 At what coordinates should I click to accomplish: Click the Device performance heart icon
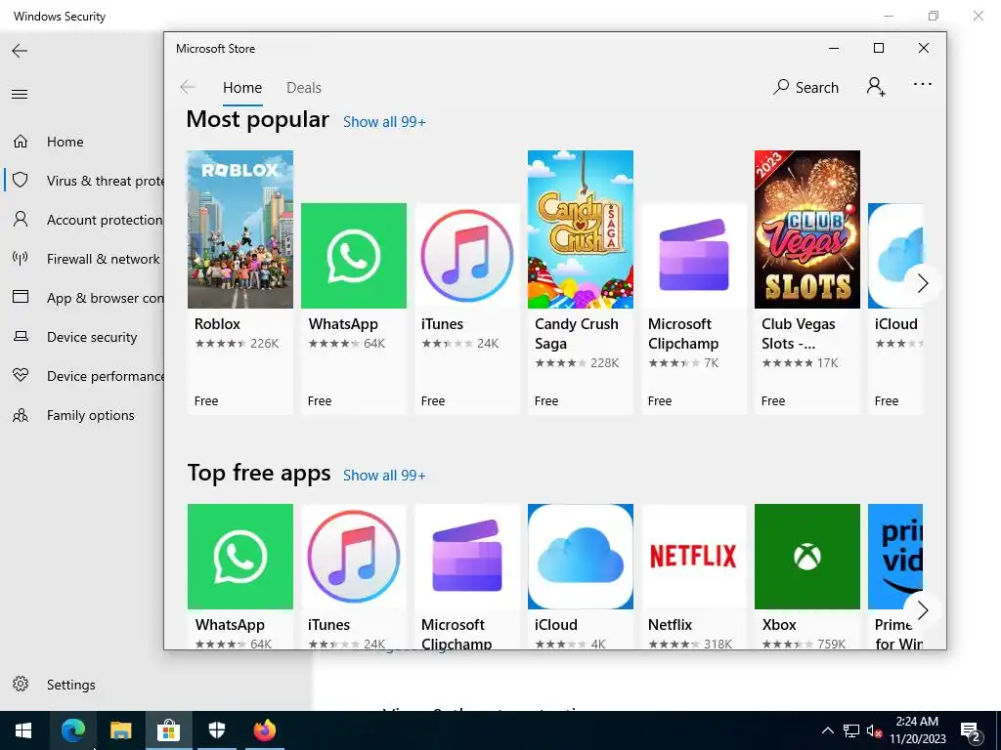(x=21, y=375)
